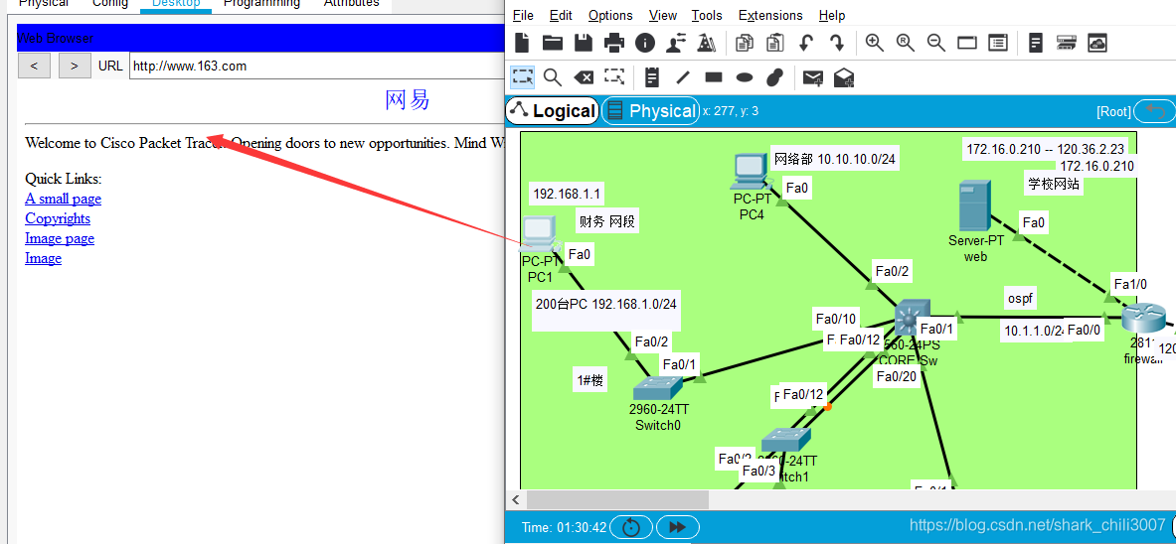Switch to the Physical workspace
The image size is (1176, 544).
651,111
